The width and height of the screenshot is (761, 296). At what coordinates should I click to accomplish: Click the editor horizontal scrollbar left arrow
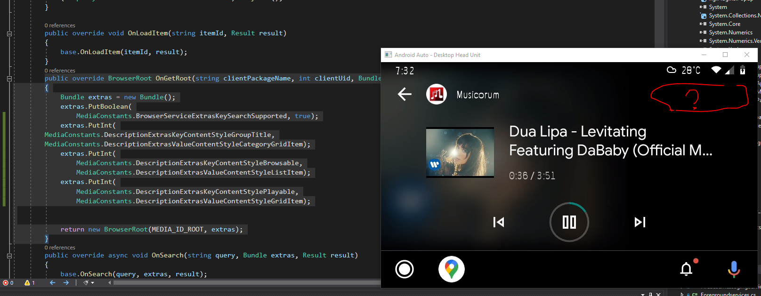(x=110, y=283)
